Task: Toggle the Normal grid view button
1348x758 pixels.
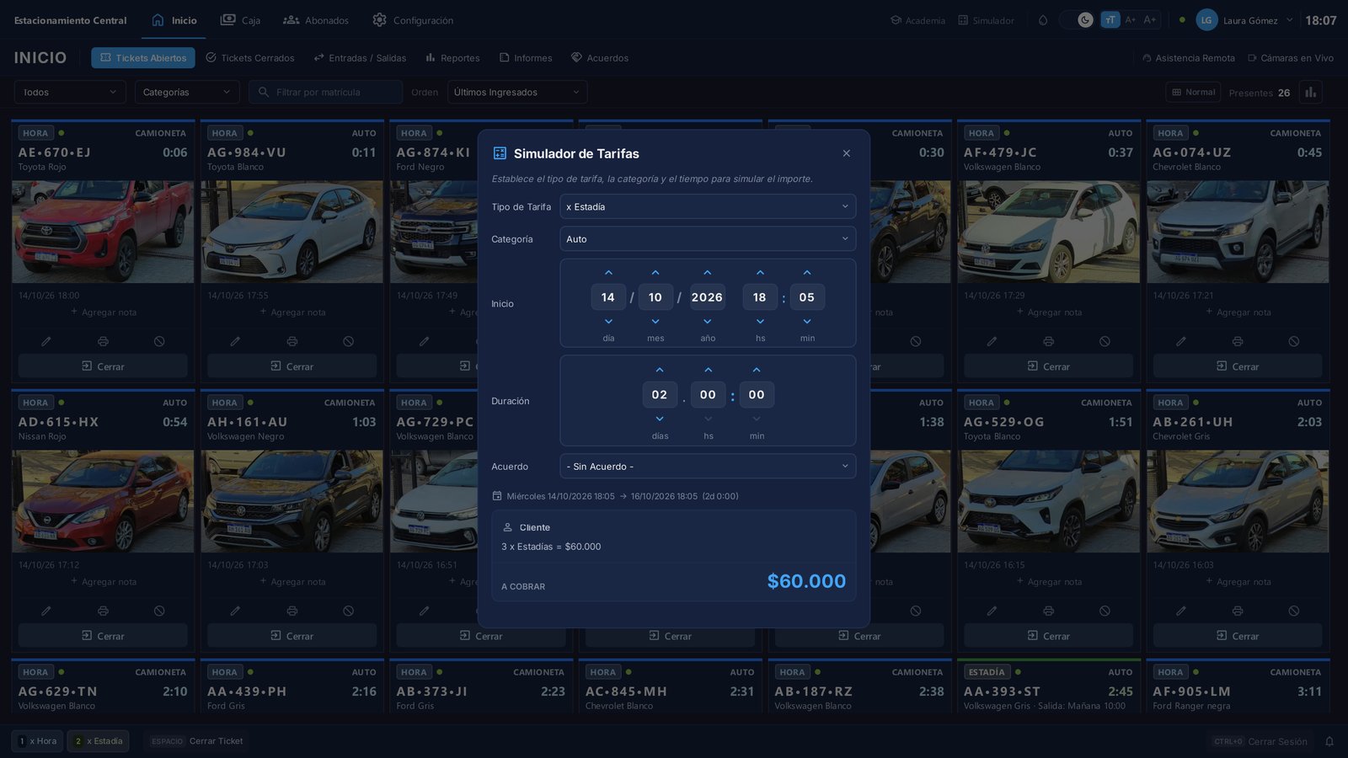Action: click(x=1193, y=93)
